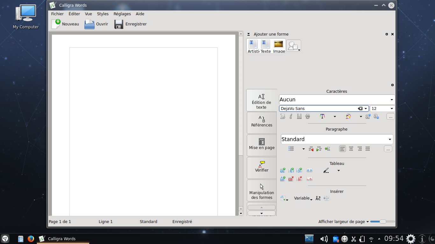Click the insert table icon
Image resolution: width=435 pixels, height=244 pixels.
[x=284, y=198]
